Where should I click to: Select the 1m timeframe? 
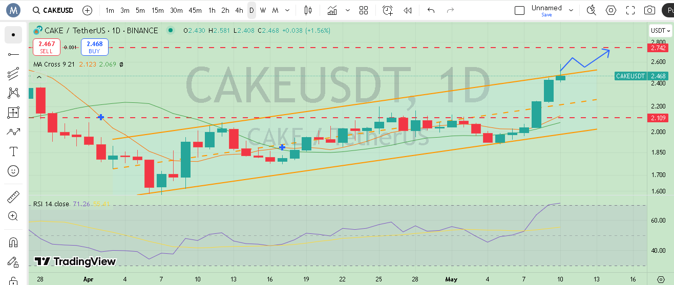coord(110,10)
